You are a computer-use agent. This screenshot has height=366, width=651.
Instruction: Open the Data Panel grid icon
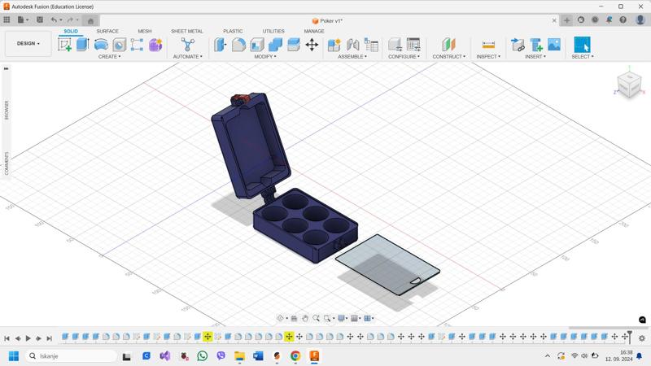click(x=7, y=20)
